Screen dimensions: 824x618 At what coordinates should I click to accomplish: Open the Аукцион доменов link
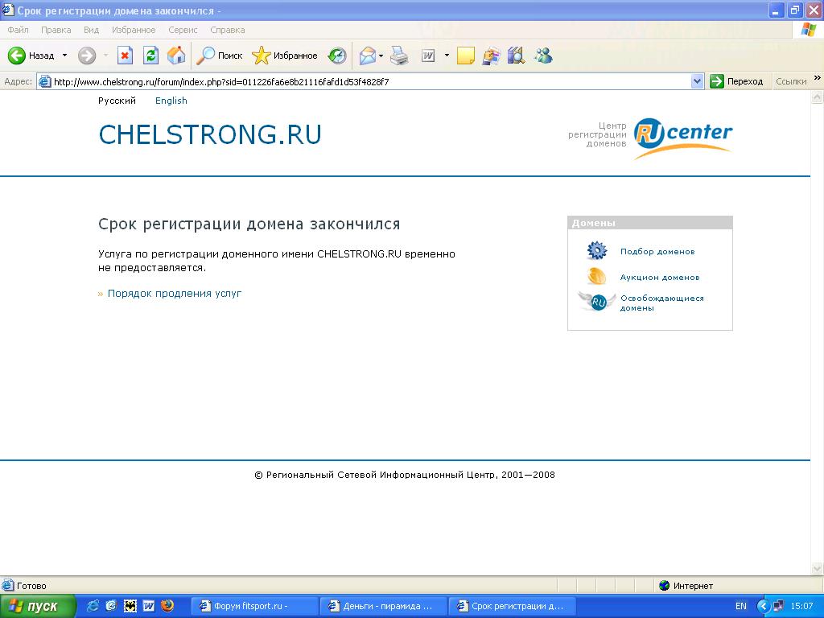(x=659, y=277)
